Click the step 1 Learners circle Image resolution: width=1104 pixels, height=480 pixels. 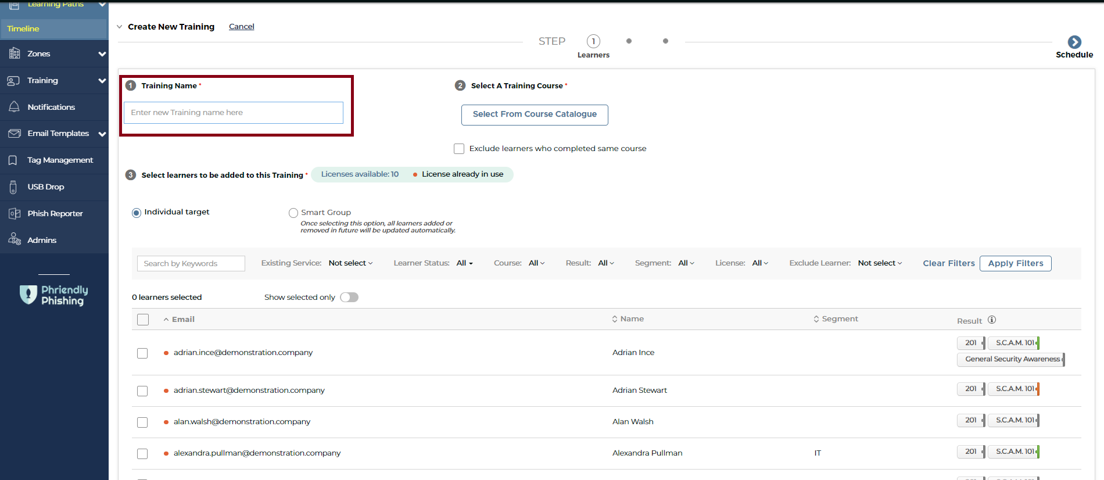coord(593,41)
